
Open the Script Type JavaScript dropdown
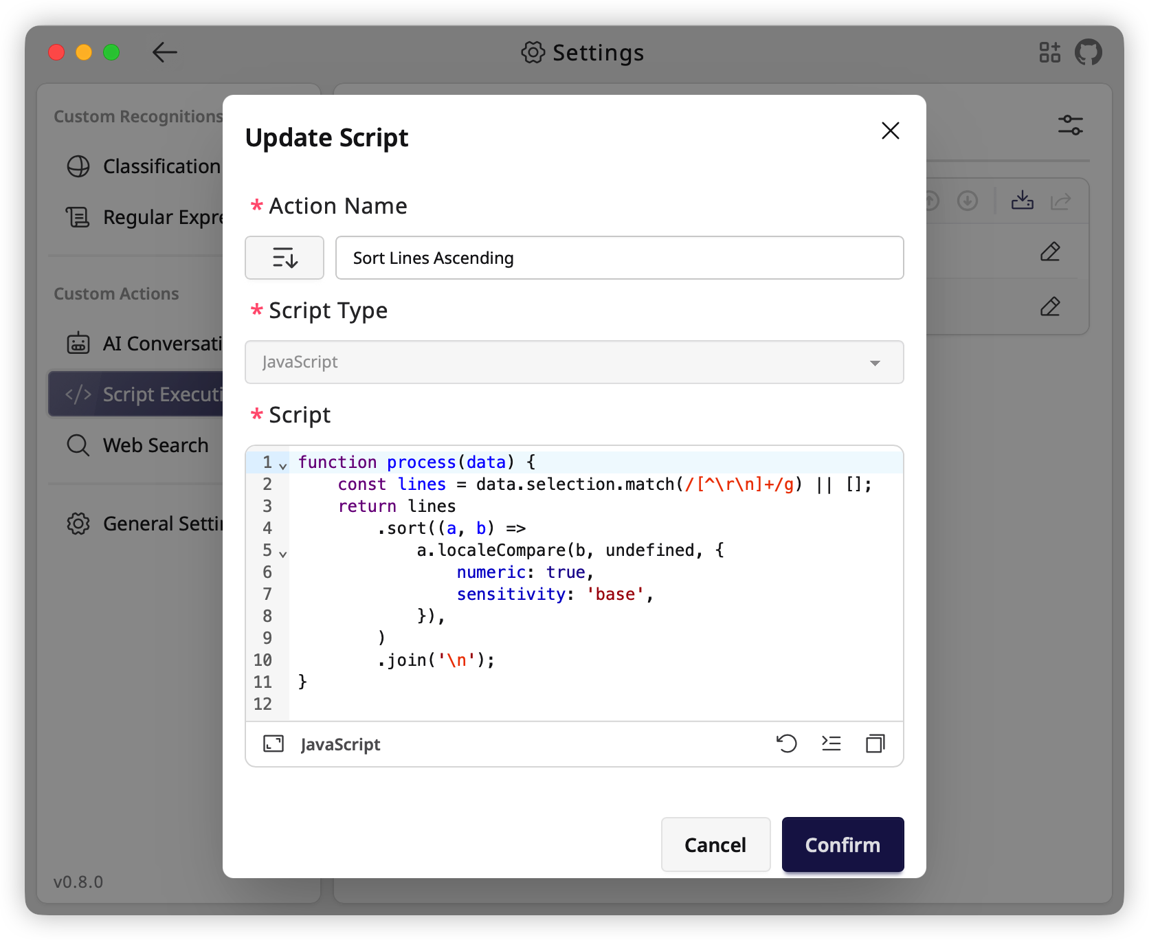574,362
